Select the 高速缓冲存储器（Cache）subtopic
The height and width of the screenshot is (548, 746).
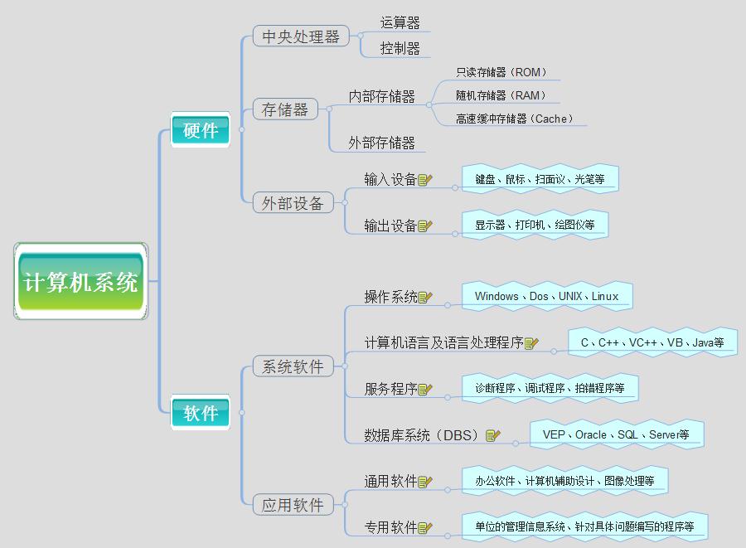click(x=515, y=119)
